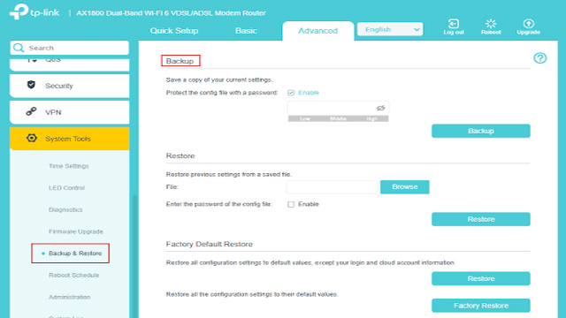Click the Search input field
The image size is (566, 318).
point(69,48)
